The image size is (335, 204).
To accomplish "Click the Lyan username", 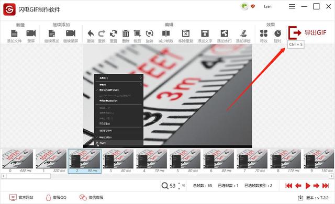I will click(267, 6).
